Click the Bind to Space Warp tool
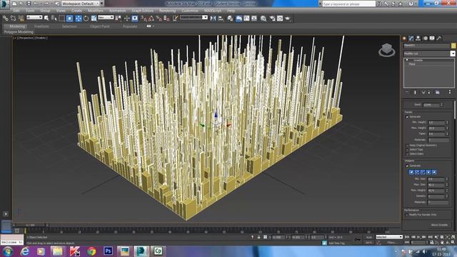457x257 pixels. [x=21, y=19]
